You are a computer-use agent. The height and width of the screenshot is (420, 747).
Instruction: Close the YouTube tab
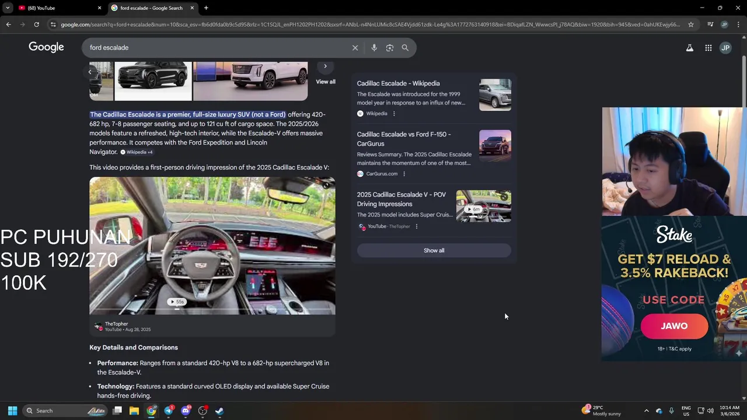[x=99, y=8]
